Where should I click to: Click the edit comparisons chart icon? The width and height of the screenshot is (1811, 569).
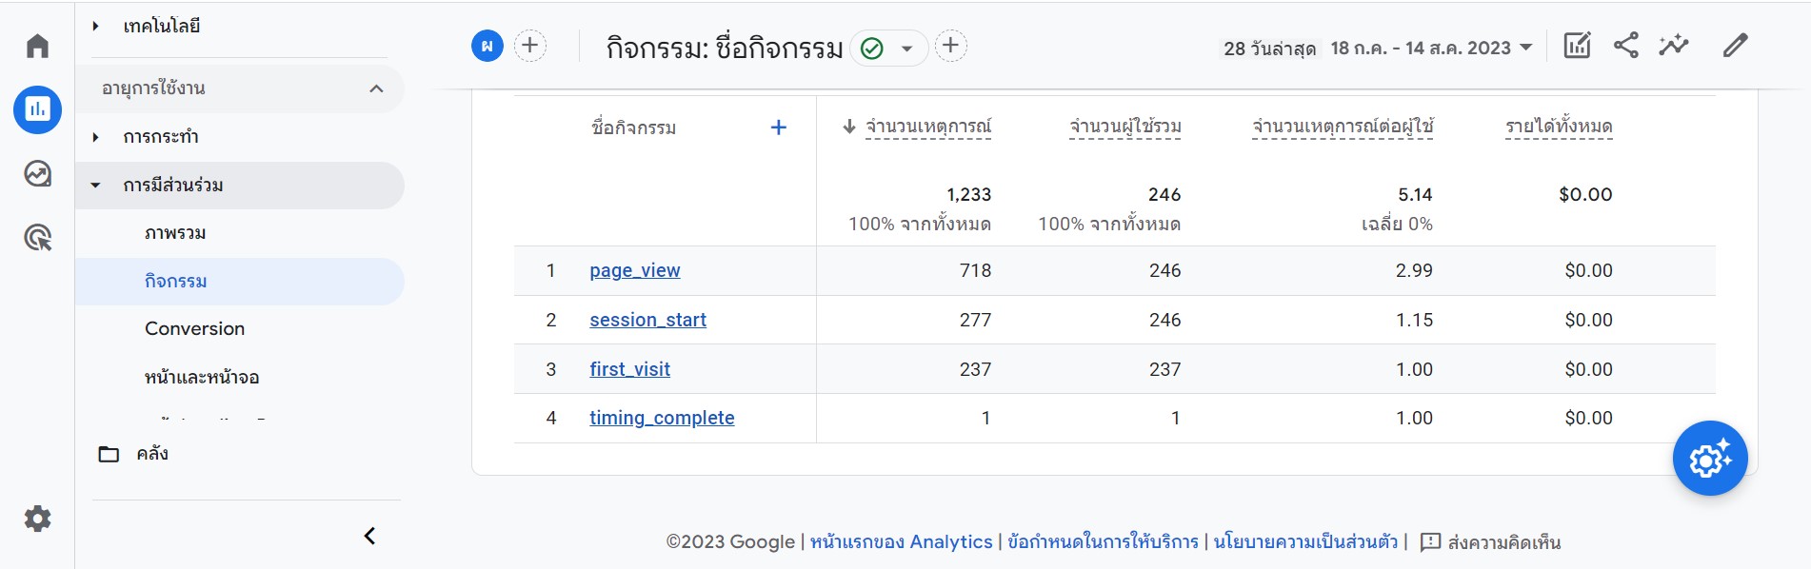[x=1577, y=46]
